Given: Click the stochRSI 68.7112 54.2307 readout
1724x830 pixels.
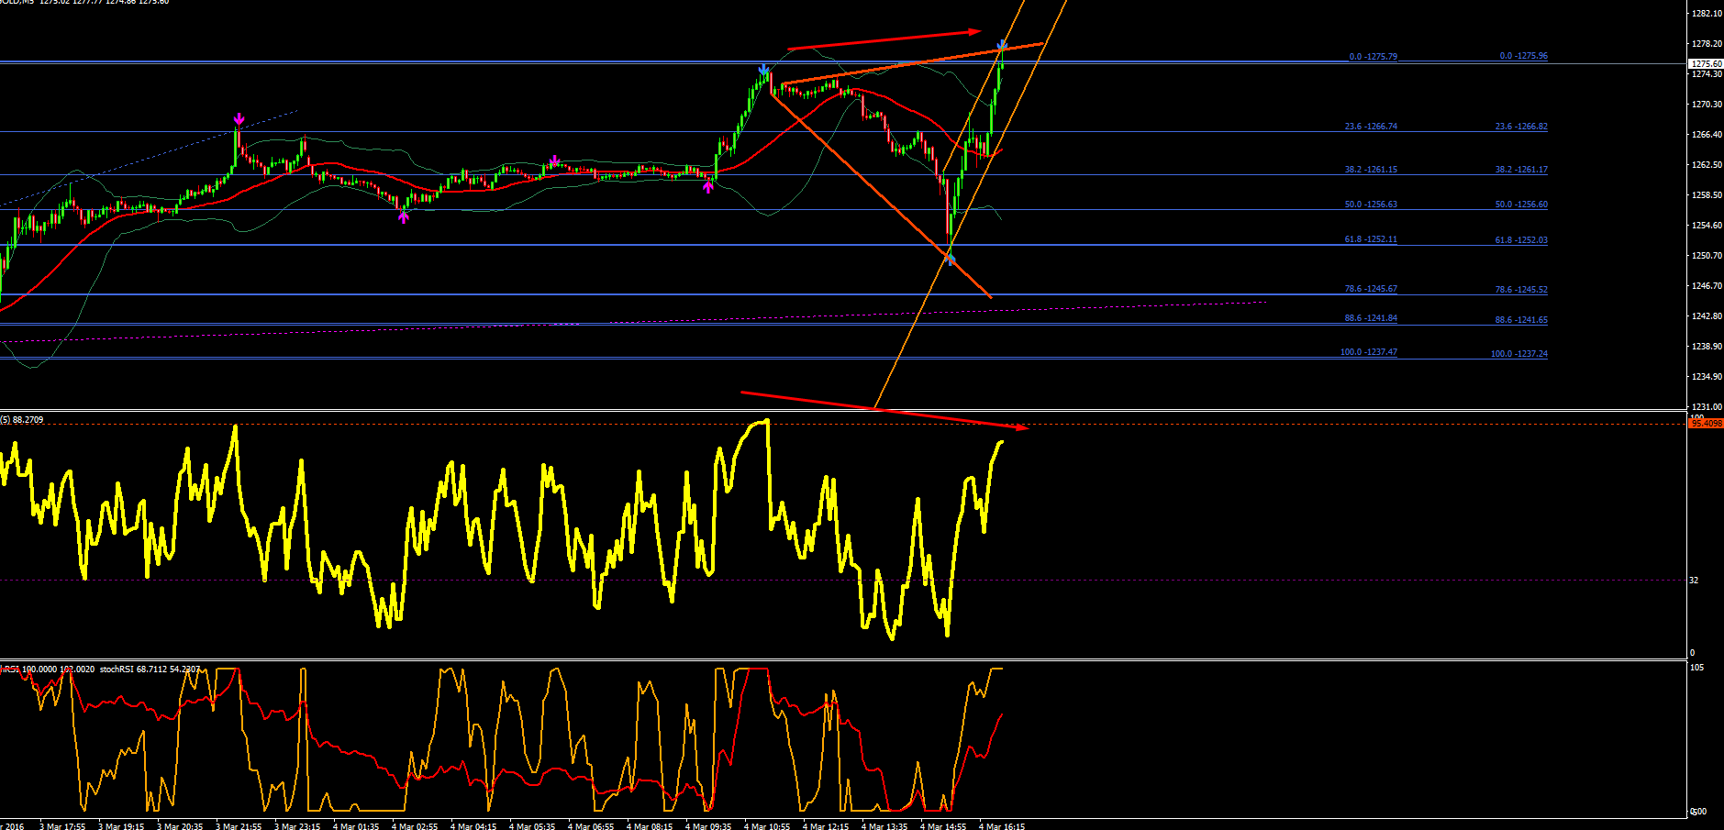Looking at the screenshot, I should click(x=150, y=670).
